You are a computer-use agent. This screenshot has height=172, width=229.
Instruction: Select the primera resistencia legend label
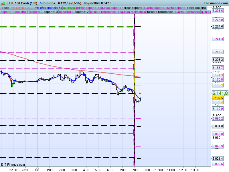[103, 12]
